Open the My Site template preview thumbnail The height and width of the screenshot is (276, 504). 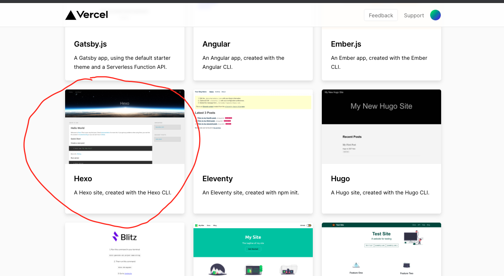tap(253, 249)
